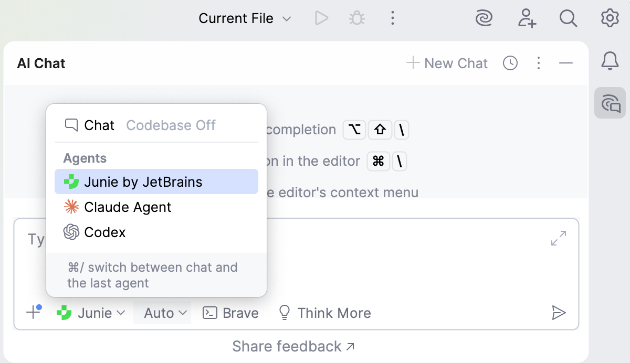Toggle Think More mode

point(324,313)
